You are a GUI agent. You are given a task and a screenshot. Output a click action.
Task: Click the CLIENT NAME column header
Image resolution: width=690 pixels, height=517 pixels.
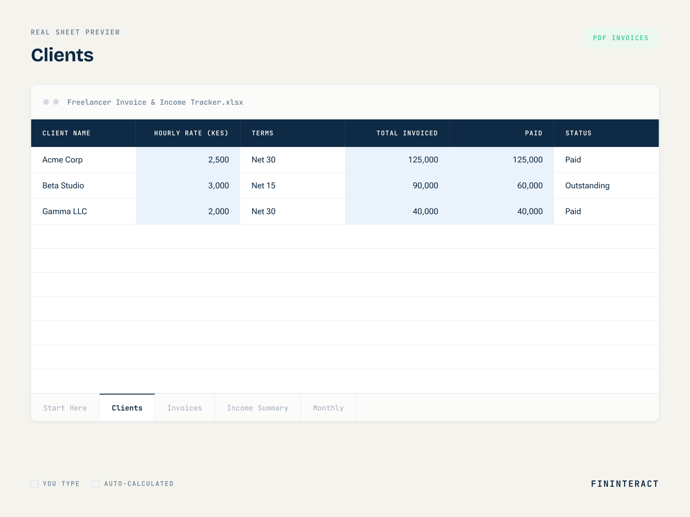coord(83,133)
